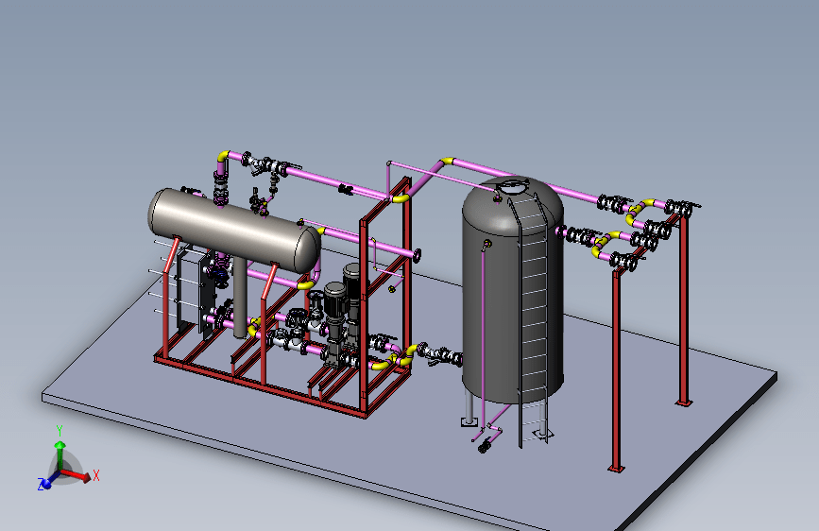The width and height of the screenshot is (819, 531).
Task: Select the manhole cover atop the vertical tank
Action: [513, 188]
